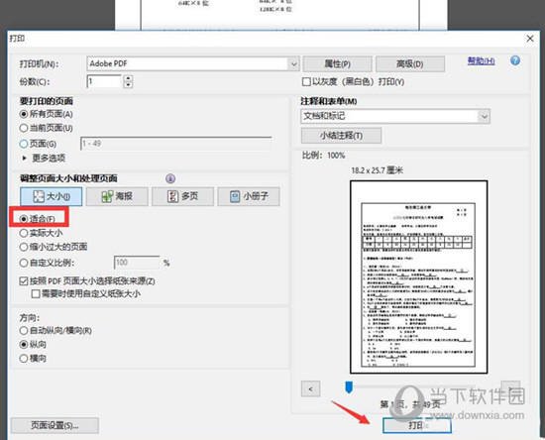Open the 帮助(H) help link

tap(481, 61)
